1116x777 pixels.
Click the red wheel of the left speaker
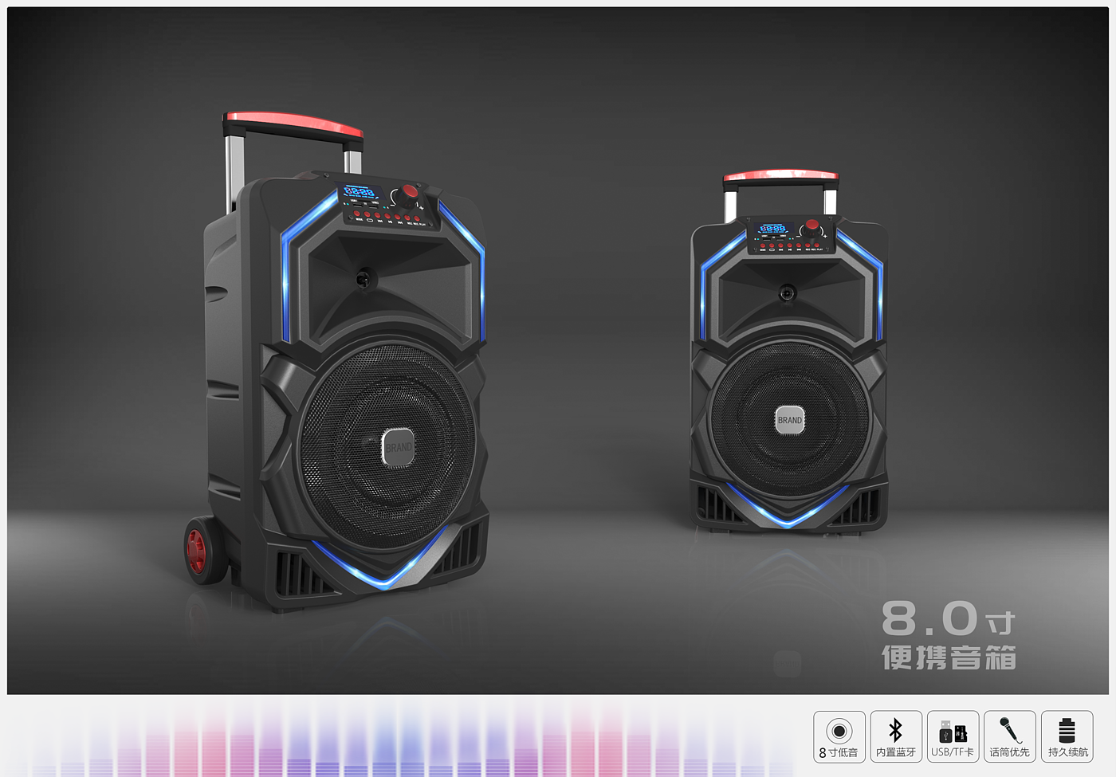click(x=198, y=551)
